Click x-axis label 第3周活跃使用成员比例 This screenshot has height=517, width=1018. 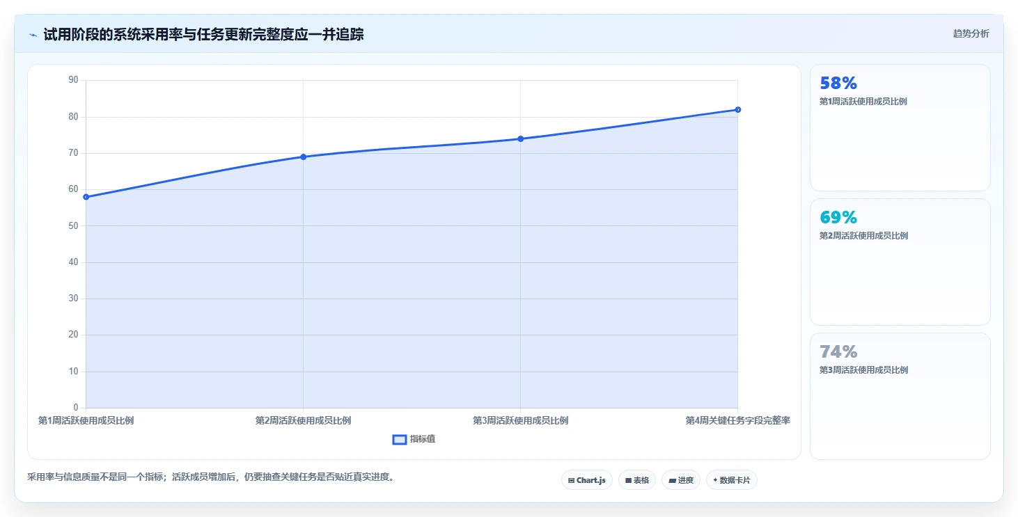pyautogui.click(x=520, y=420)
